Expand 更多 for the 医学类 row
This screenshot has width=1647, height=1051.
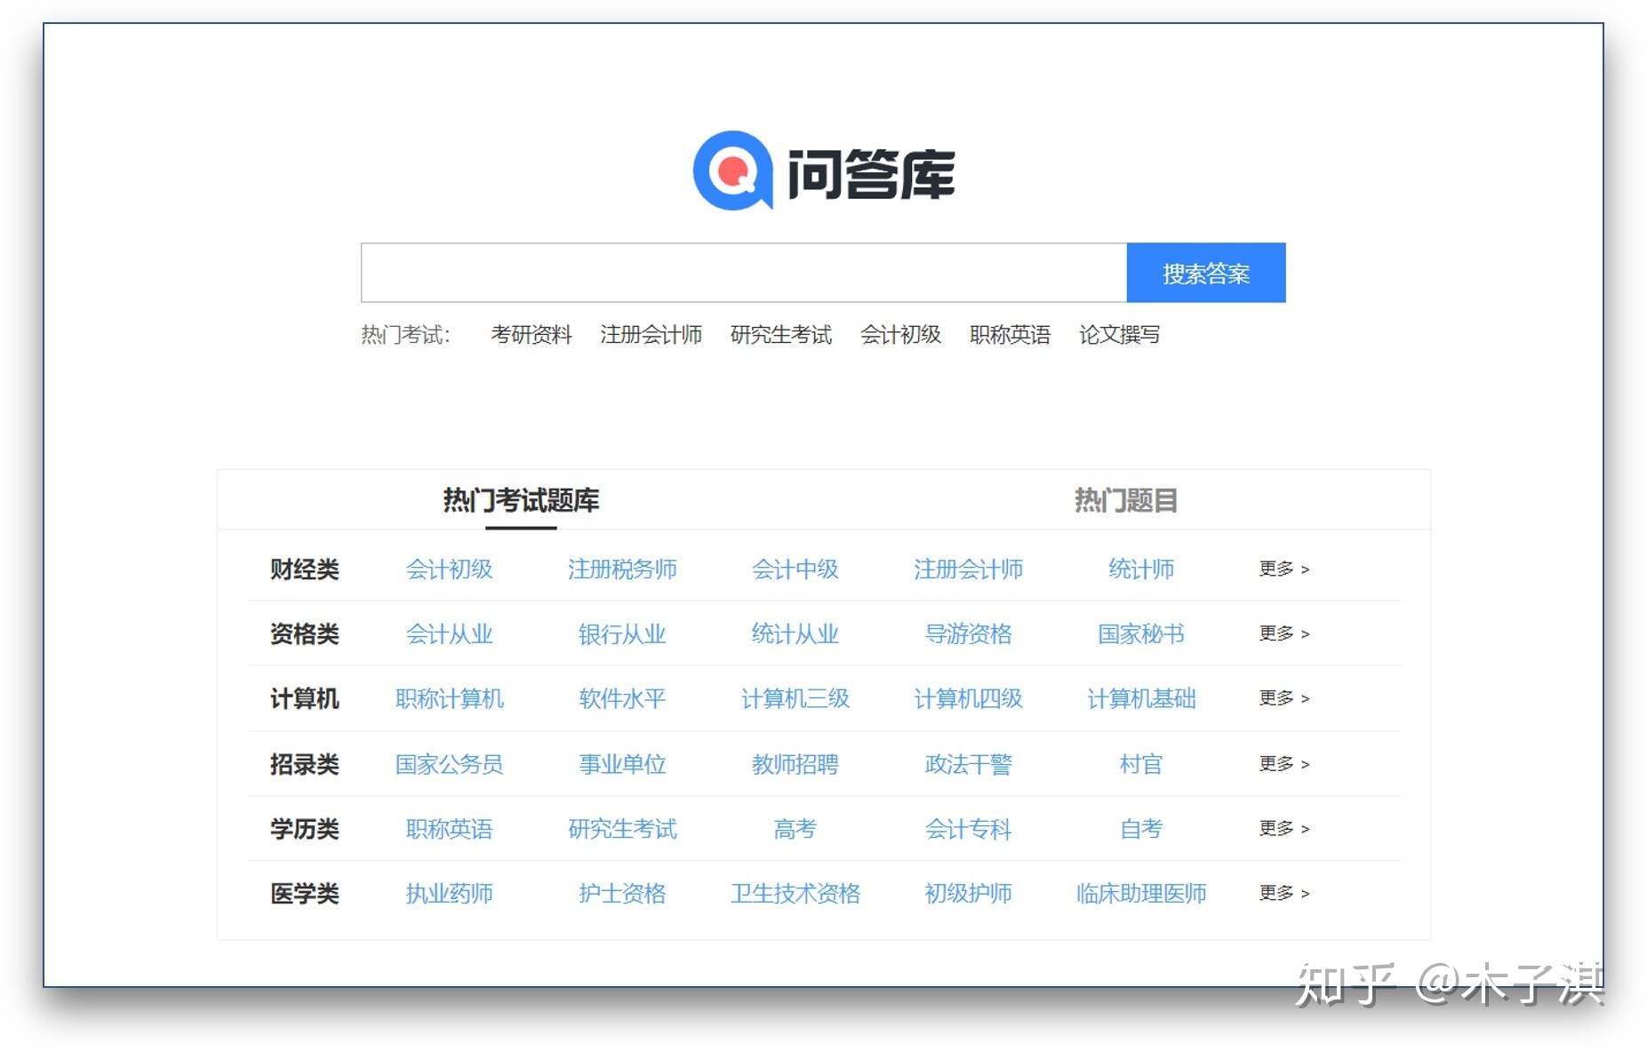coord(1283,894)
